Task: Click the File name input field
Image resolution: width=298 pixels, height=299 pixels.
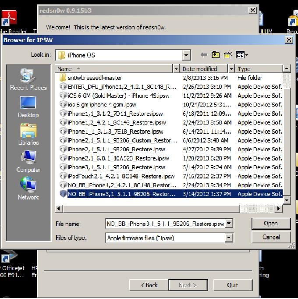Action: coord(165,224)
